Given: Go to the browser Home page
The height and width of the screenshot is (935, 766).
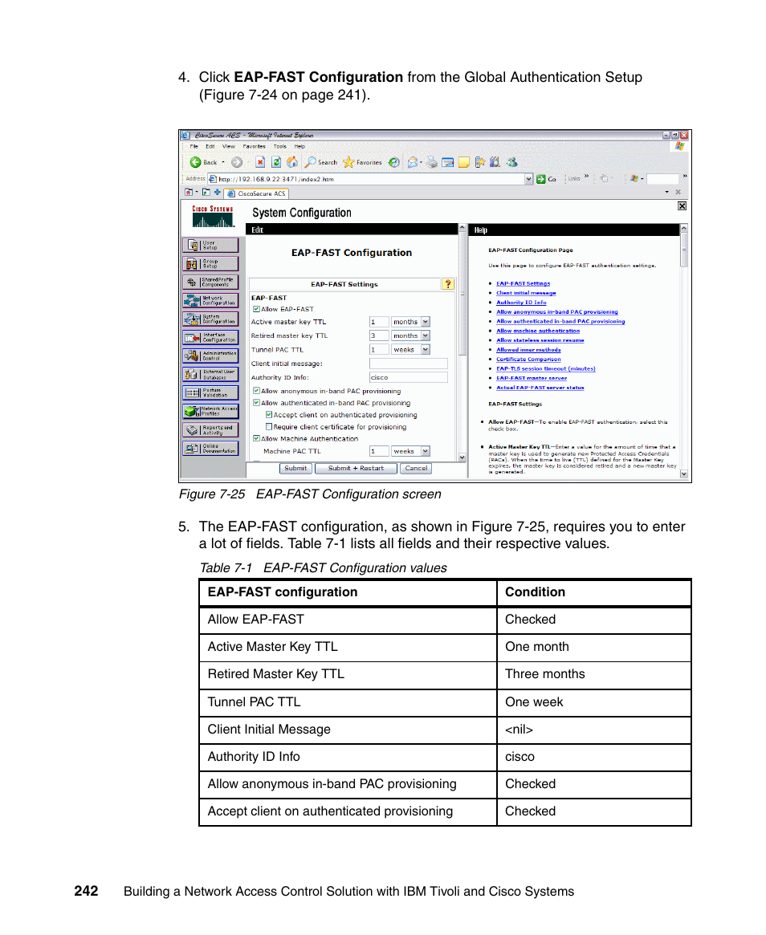Looking at the screenshot, I should coord(292,162).
